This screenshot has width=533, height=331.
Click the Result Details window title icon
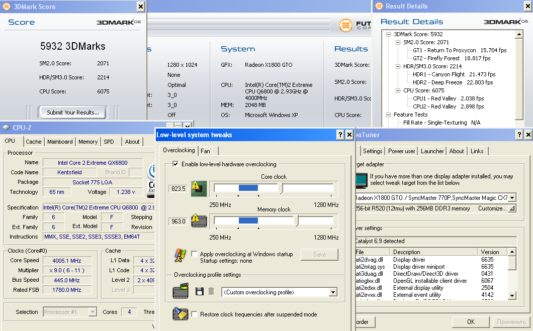pos(379,6)
